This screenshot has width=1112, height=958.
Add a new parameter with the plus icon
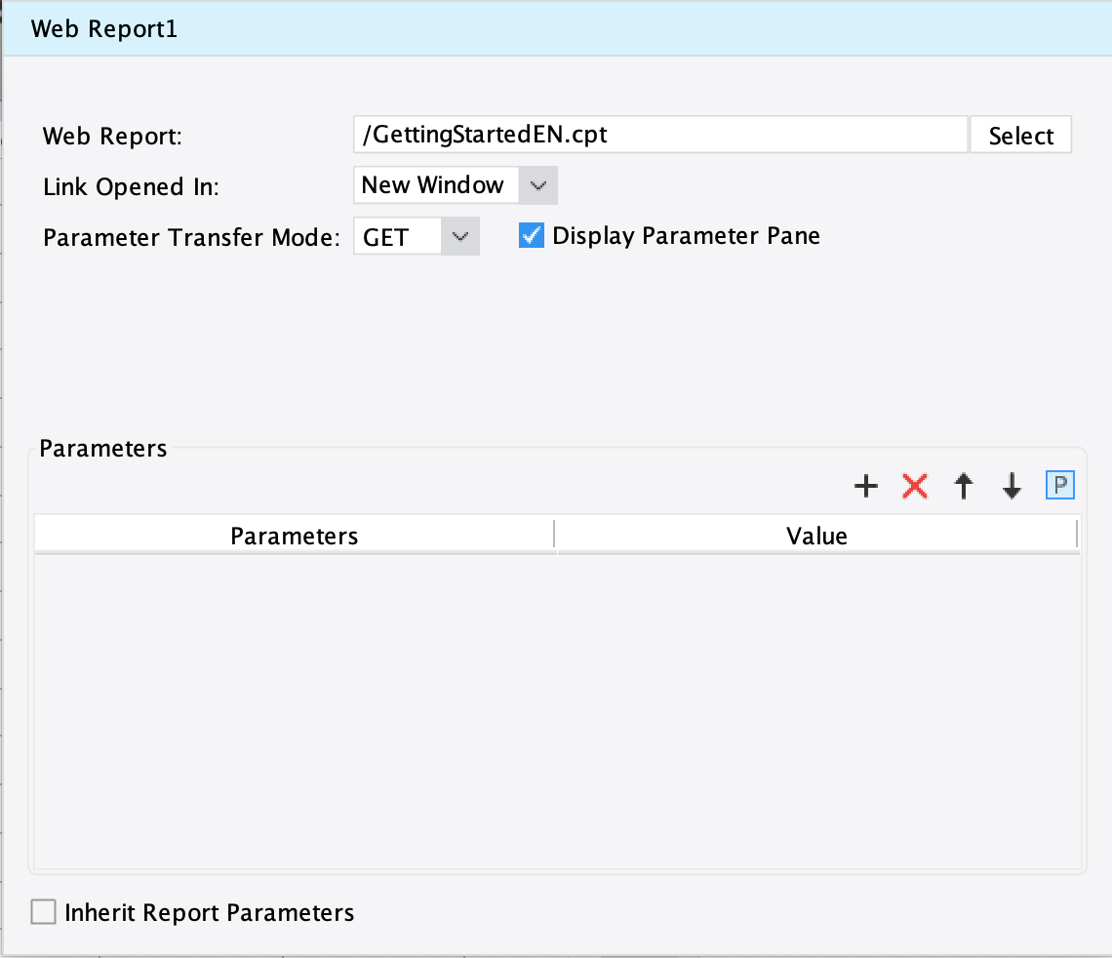pyautogui.click(x=866, y=487)
